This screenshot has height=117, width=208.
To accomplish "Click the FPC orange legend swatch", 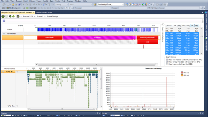I will point(182,75).
